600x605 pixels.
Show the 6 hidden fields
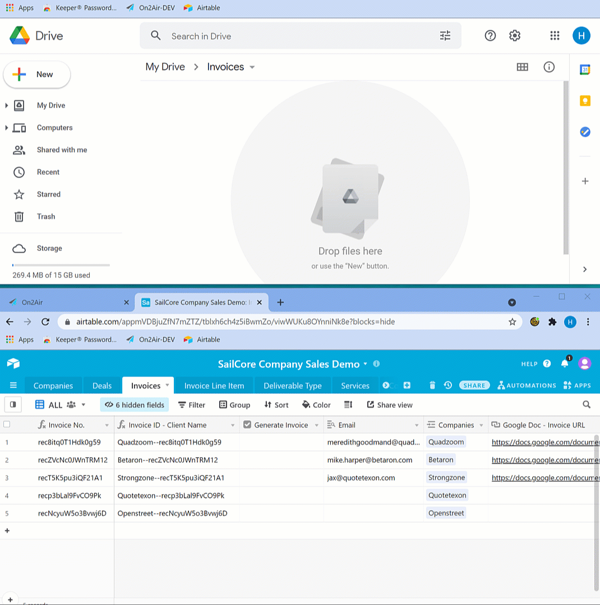coord(134,404)
